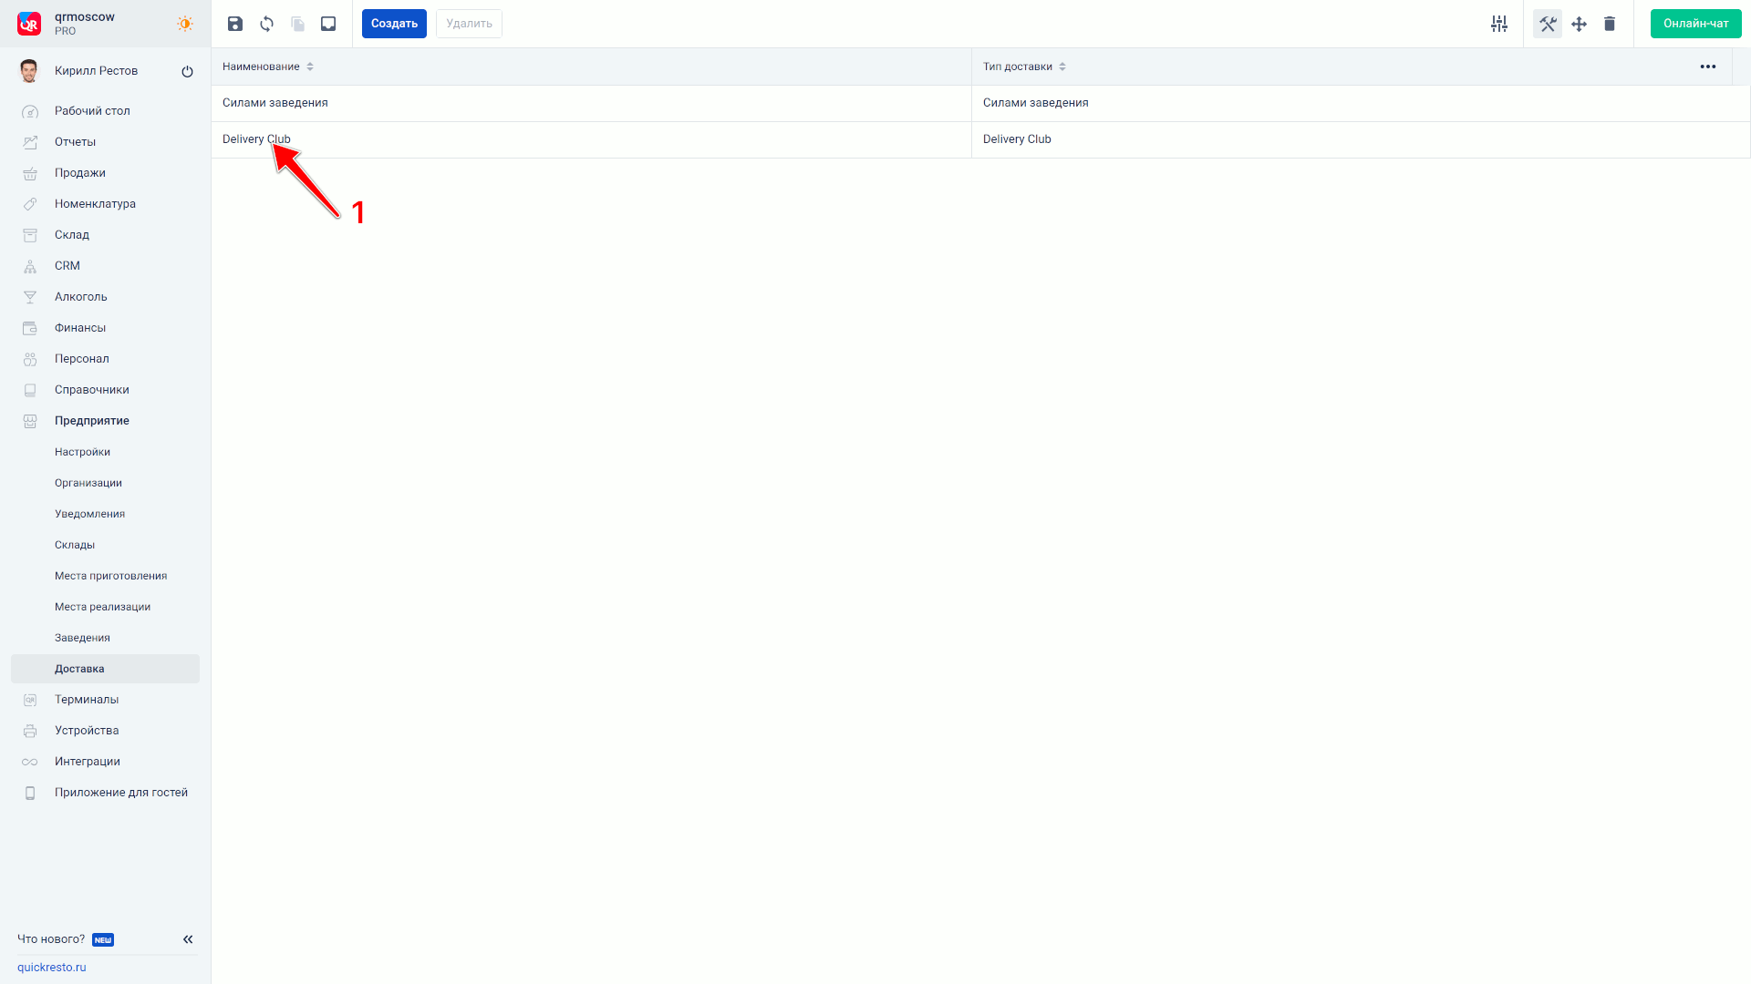
Task: Open Продажи section in sidebar
Action: [80, 173]
